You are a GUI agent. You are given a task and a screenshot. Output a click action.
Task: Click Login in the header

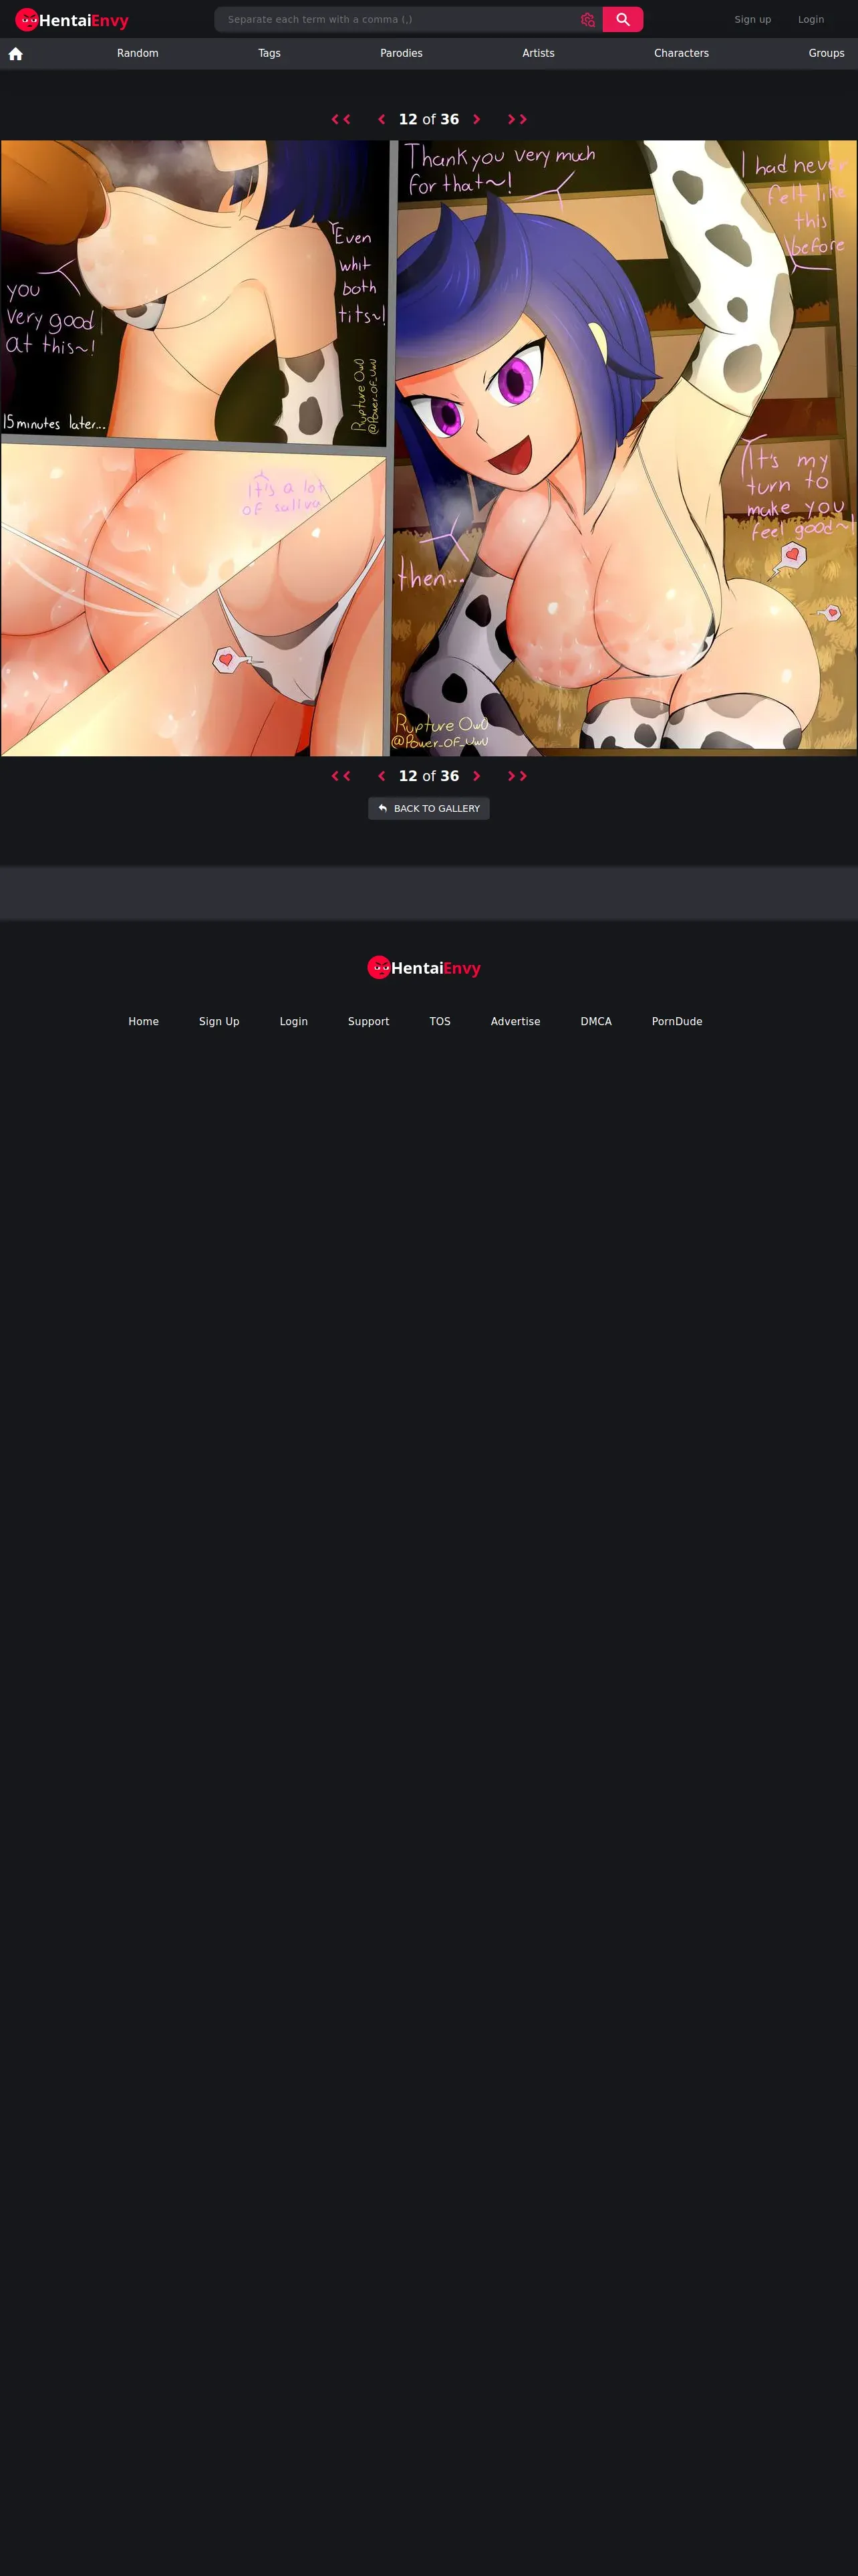point(811,20)
